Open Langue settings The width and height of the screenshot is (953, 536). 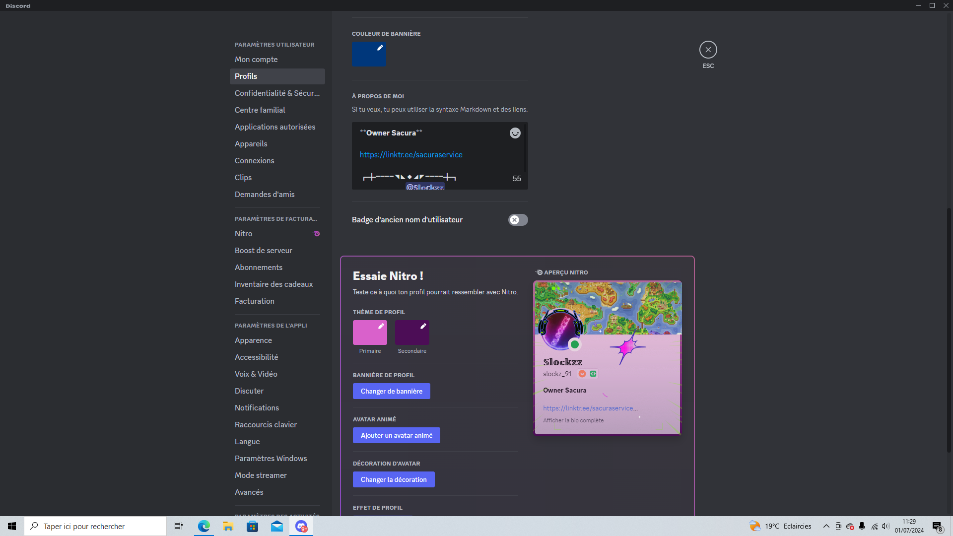click(x=277, y=442)
